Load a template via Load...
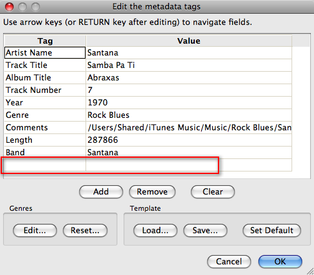Image resolution: width=314 pixels, height=275 pixels. pos(155,230)
